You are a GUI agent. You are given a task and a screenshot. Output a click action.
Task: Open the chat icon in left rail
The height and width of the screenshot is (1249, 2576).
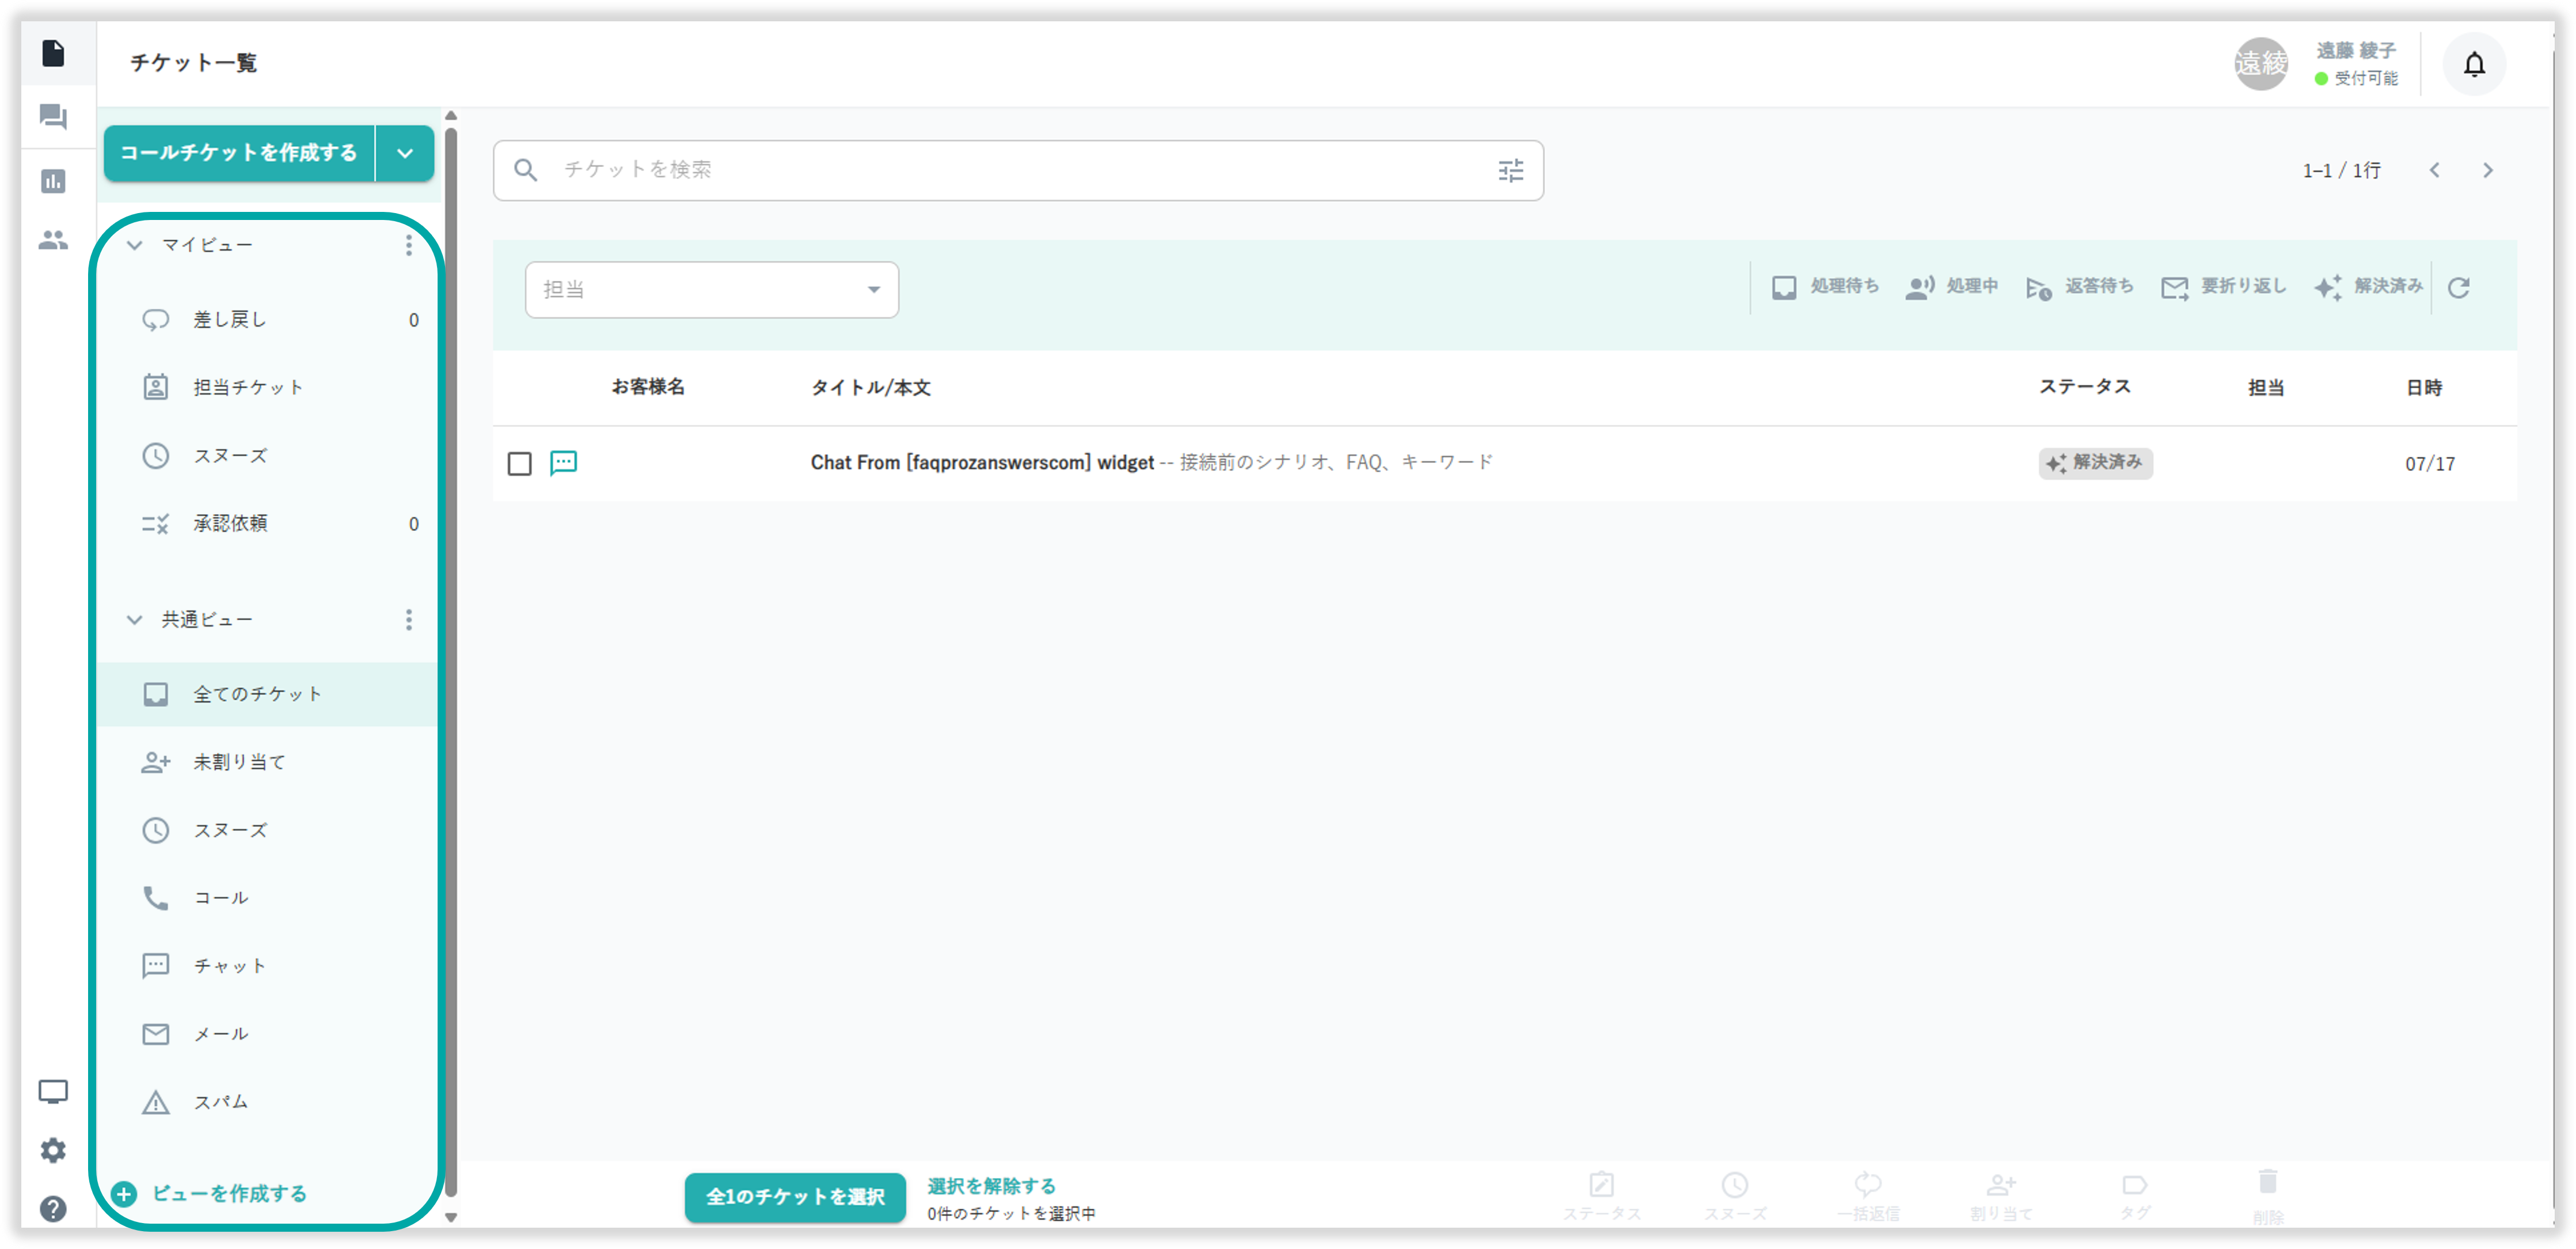tap(53, 117)
